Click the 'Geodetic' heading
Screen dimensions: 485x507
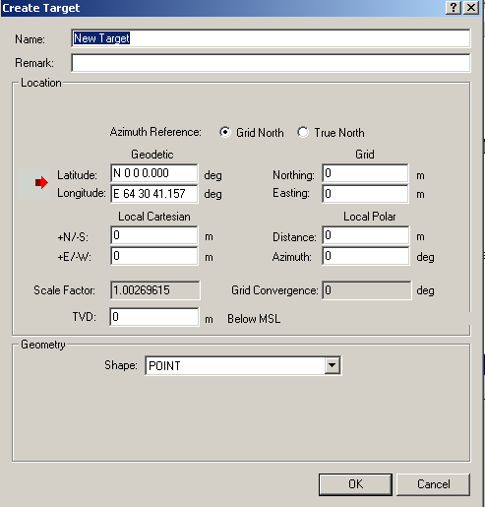coord(152,155)
